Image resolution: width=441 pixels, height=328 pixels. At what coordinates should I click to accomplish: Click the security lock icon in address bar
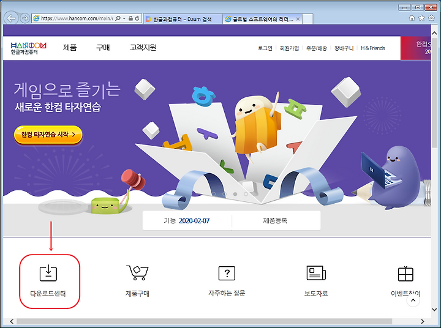pos(130,18)
